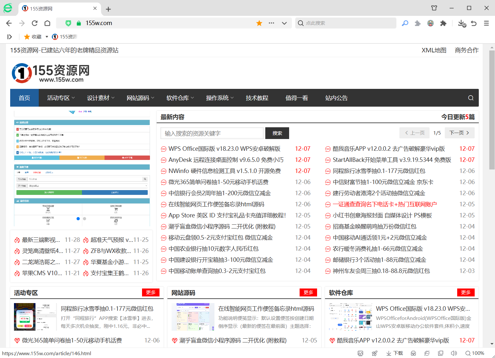Open the address bar chevron dropdown
495x358 pixels.
pos(284,23)
